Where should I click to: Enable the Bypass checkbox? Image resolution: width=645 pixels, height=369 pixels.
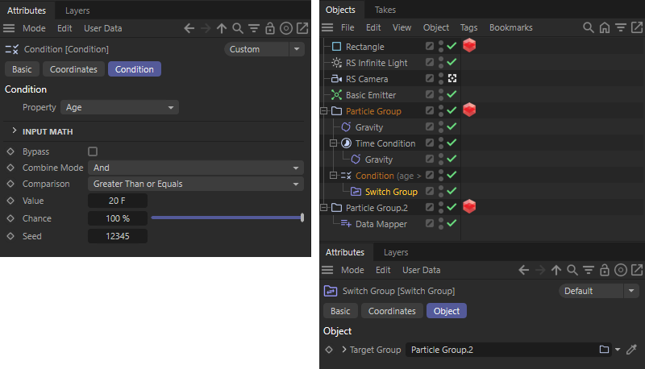[x=93, y=151]
